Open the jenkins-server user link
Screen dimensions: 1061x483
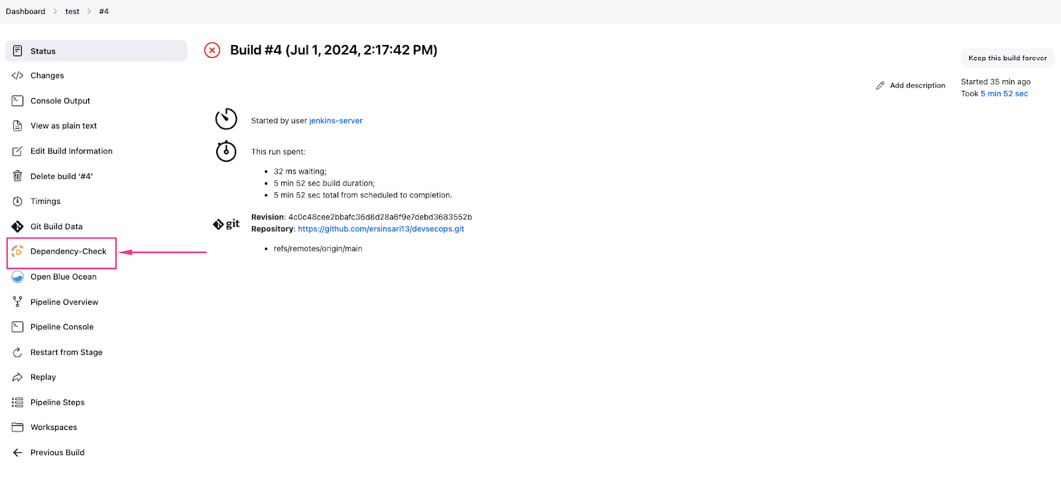click(x=336, y=121)
